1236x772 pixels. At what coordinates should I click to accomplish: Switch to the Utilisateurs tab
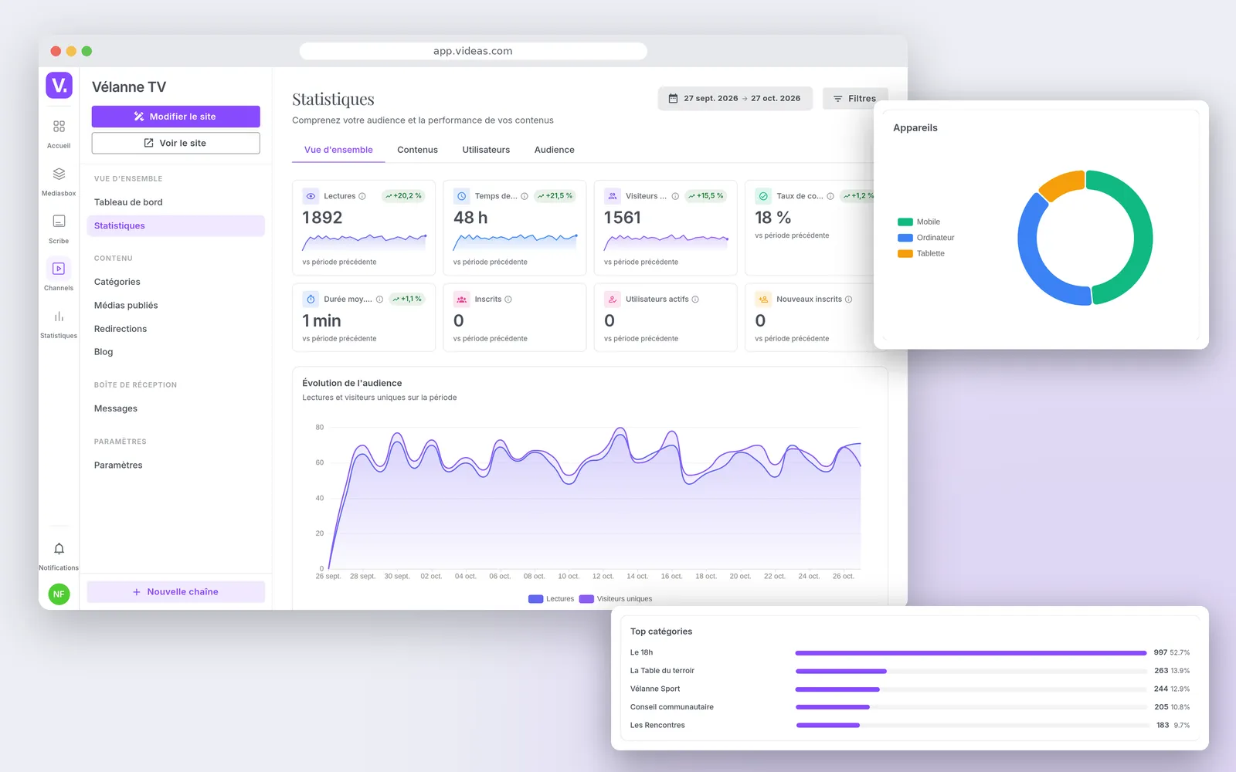click(x=486, y=150)
